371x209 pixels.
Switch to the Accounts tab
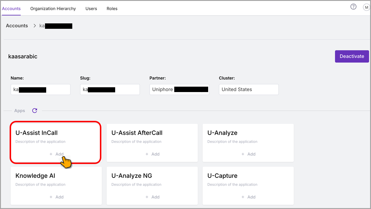pyautogui.click(x=11, y=8)
